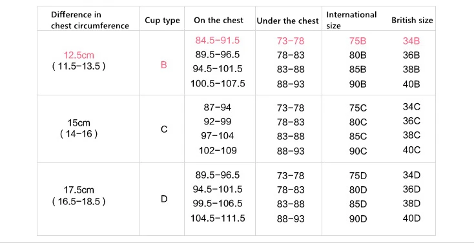Click the "Cup type" column header
Screen dimensions: 474x243
pyautogui.click(x=162, y=21)
